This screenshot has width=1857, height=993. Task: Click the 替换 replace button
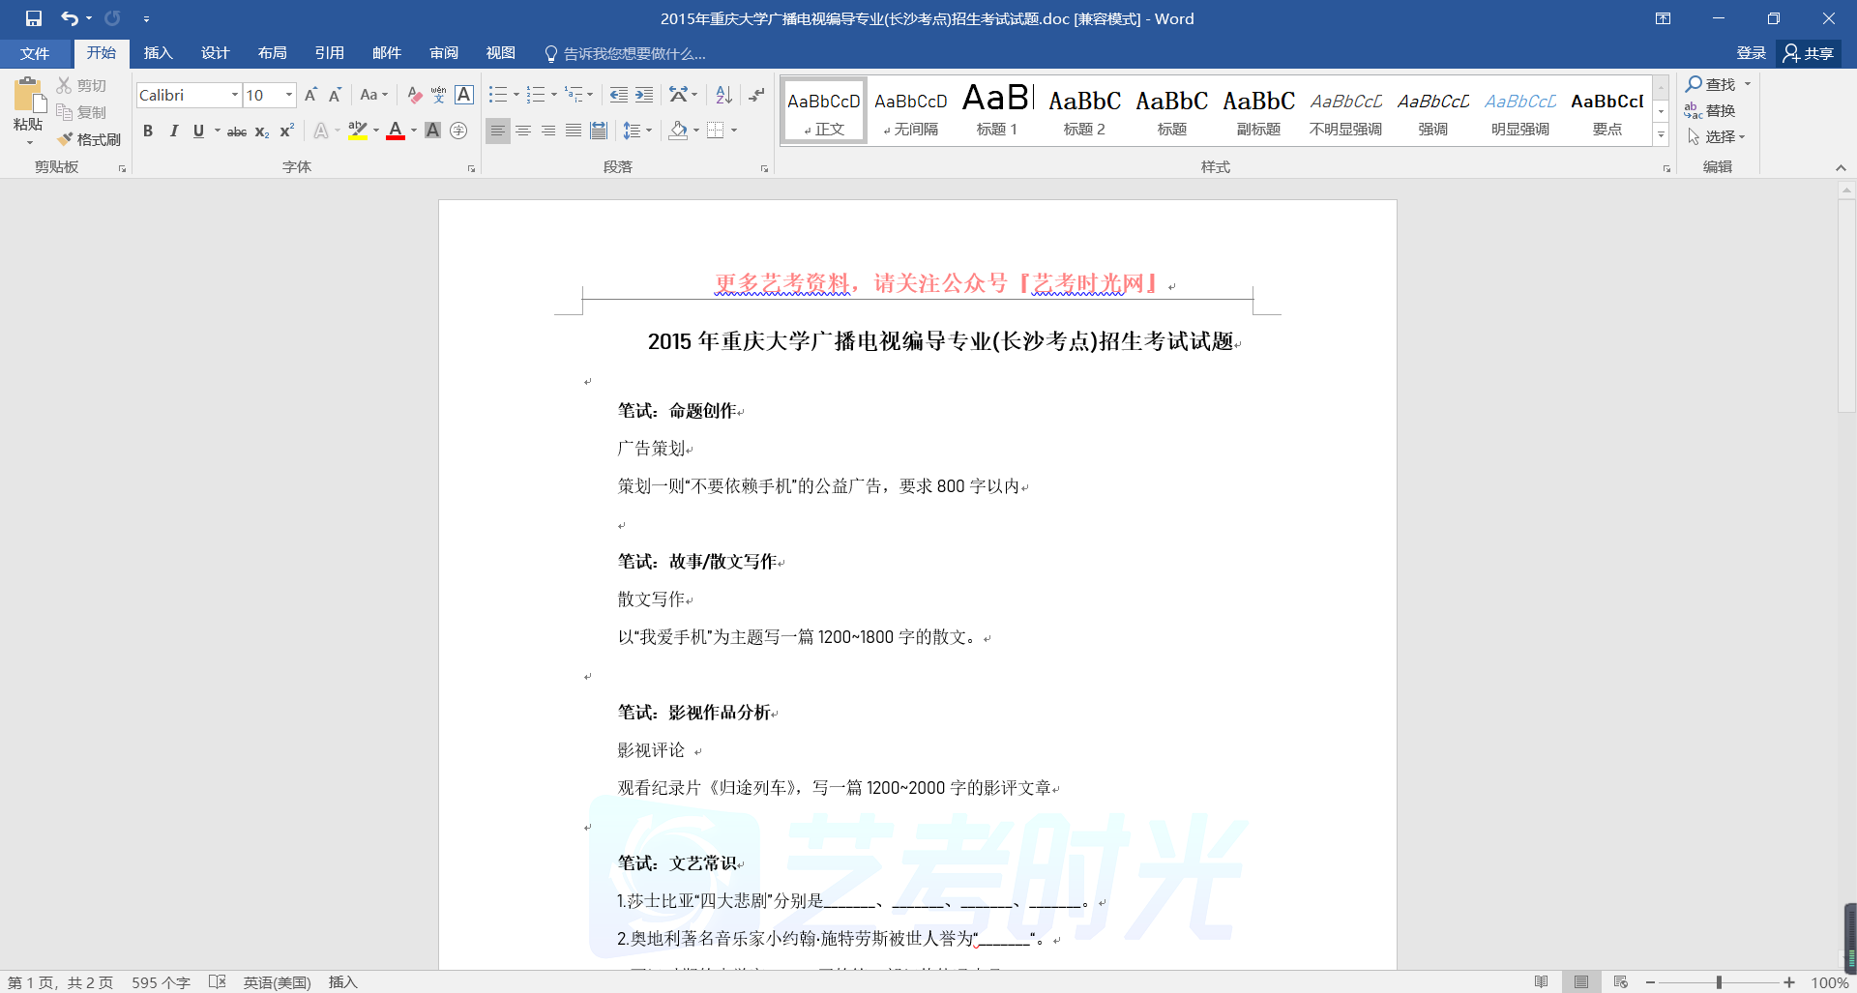coord(1710,111)
